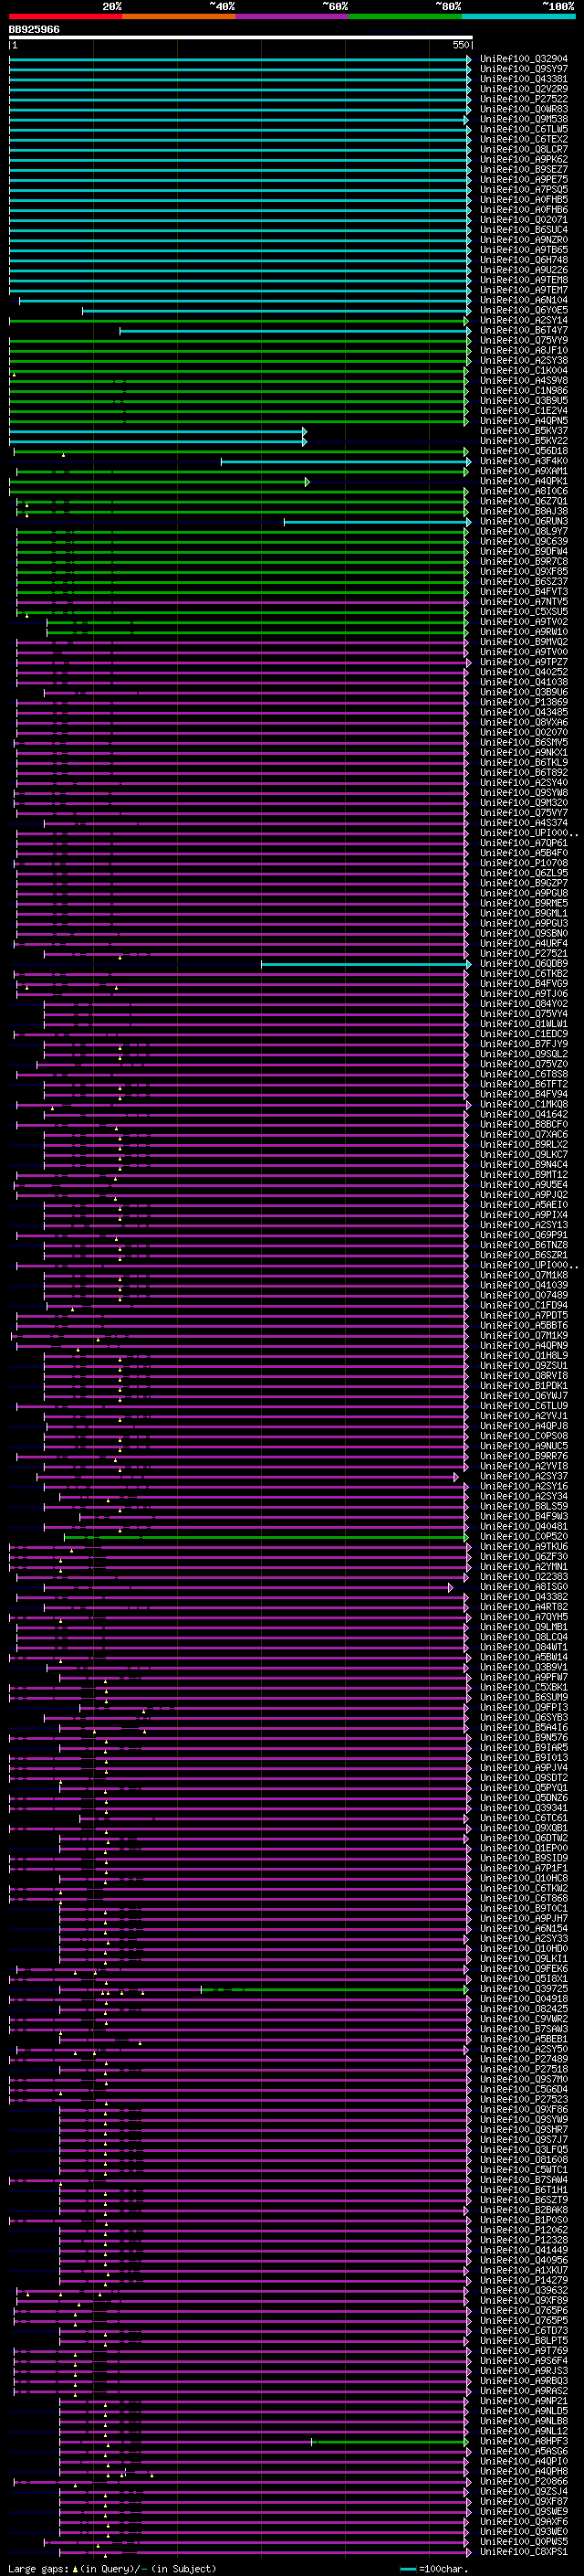Select the UniRef100_P12062 entry
The height and width of the screenshot is (2576, 584).
pos(523,2230)
